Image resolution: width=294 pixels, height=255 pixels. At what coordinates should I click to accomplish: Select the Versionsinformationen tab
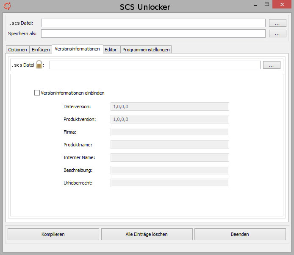click(x=77, y=49)
